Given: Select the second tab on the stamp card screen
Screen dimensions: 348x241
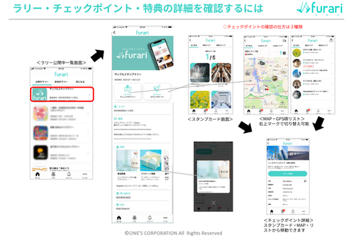Looking at the screenshot, I should [x=207, y=45].
